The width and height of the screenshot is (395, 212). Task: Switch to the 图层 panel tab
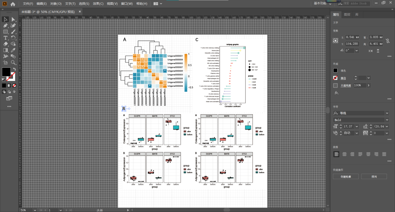click(347, 15)
